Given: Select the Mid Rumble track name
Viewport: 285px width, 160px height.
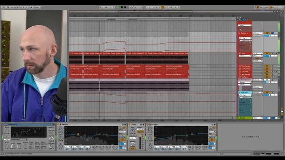Looking at the screenshot, I should [245, 74].
